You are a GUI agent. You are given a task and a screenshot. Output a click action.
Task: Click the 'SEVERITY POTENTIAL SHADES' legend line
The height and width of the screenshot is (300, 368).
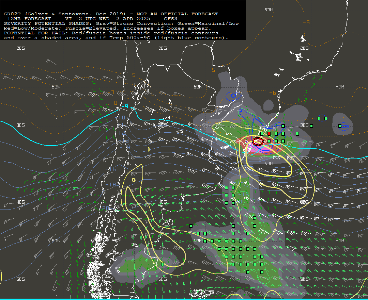click(121, 23)
